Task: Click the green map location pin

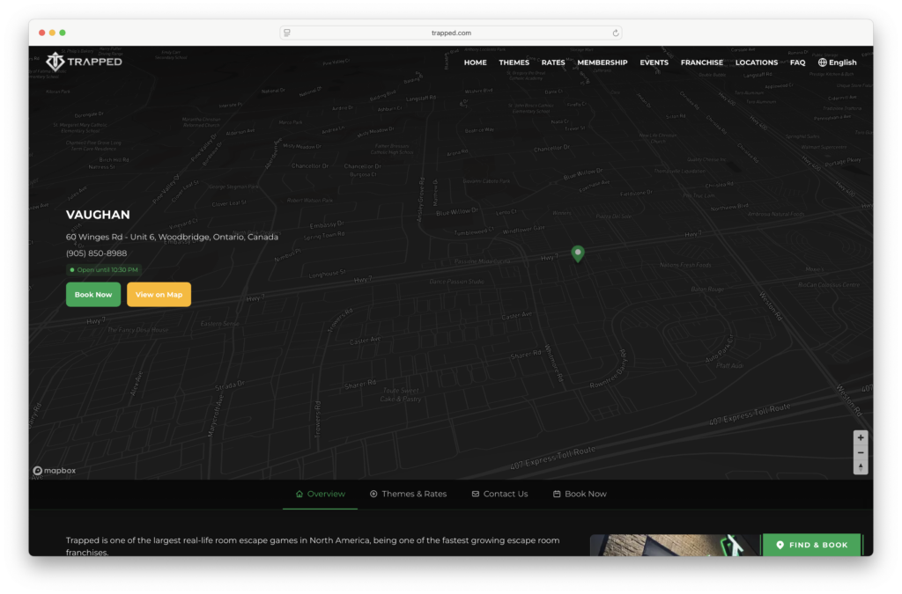Action: (x=578, y=253)
